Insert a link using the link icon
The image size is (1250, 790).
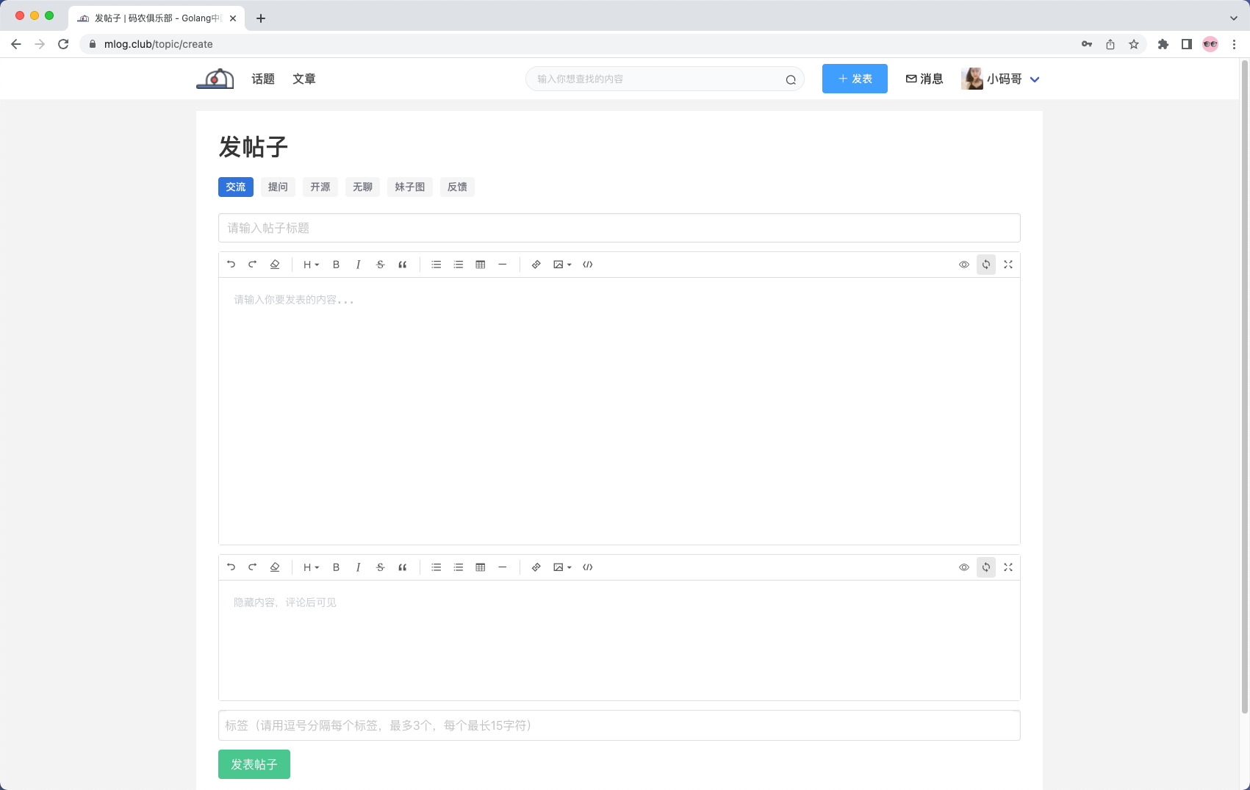pos(536,265)
